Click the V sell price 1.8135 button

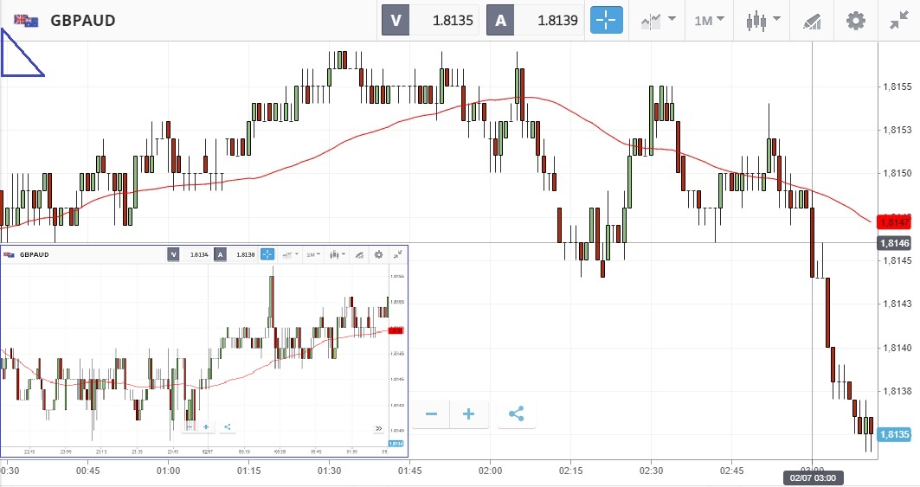tap(430, 20)
